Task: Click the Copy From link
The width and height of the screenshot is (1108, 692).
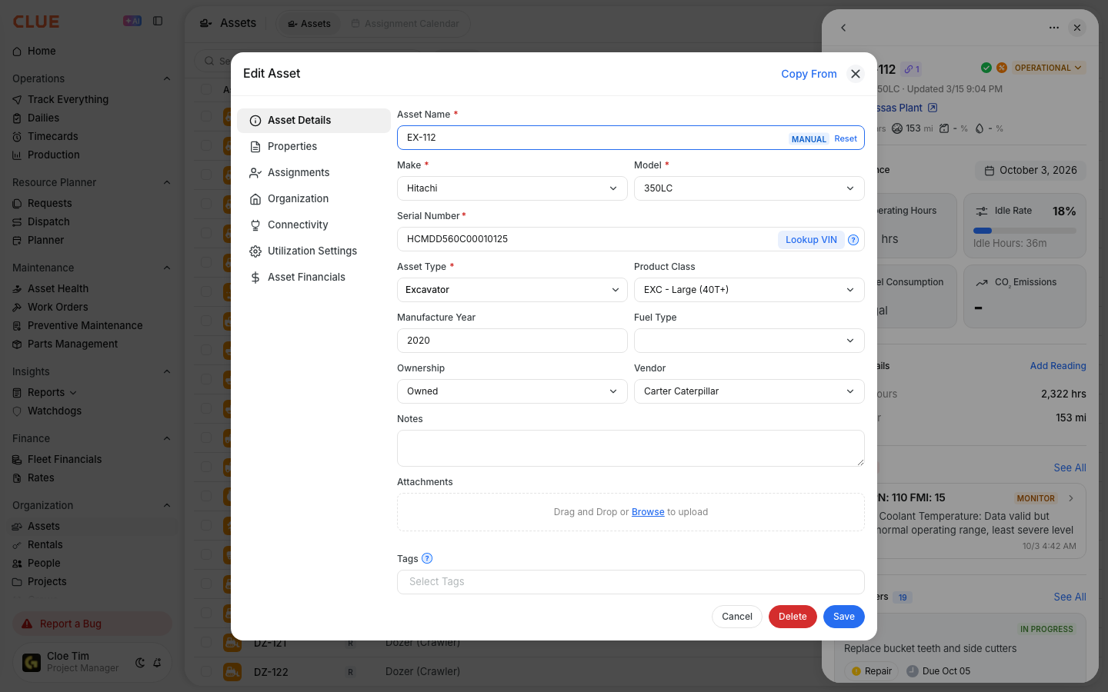Action: point(809,74)
